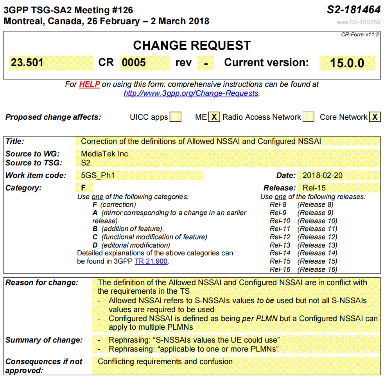The image size is (384, 377).
Task: Select the rev field showing a dash
Action: (206, 63)
